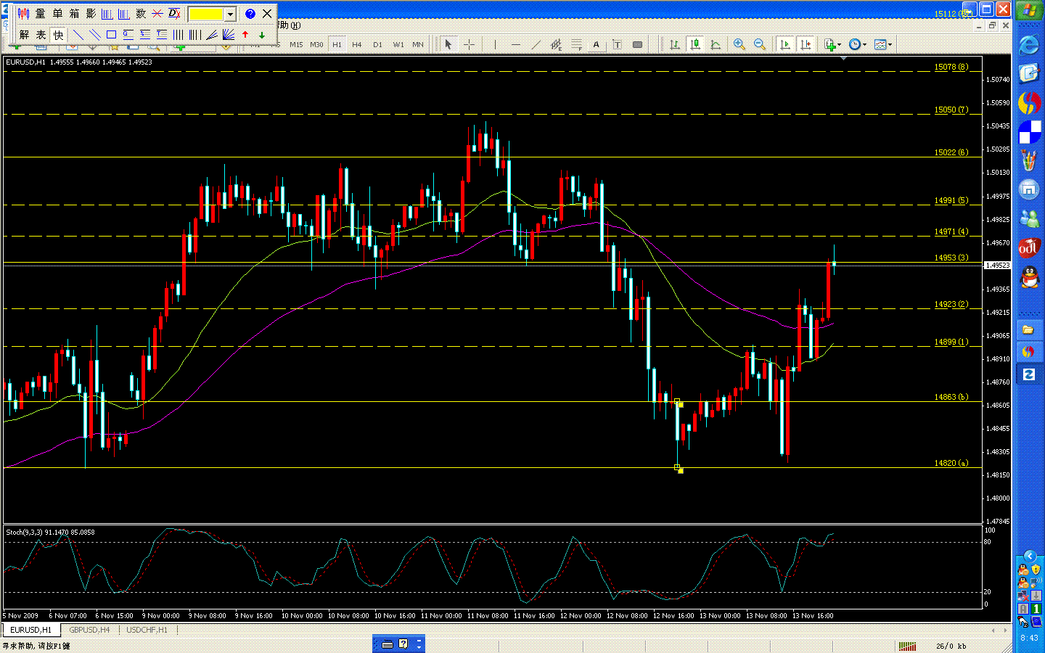
Task: Open the QQ penguin icon in side bar
Action: (1029, 276)
